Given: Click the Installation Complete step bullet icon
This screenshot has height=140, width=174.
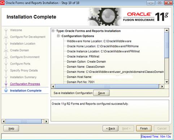Looking at the screenshot, I should click(x=6, y=90).
